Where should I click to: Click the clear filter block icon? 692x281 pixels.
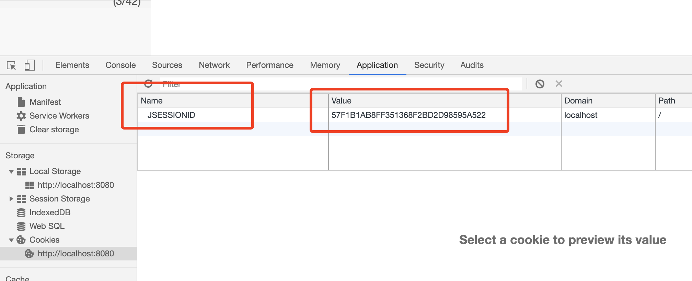[540, 83]
